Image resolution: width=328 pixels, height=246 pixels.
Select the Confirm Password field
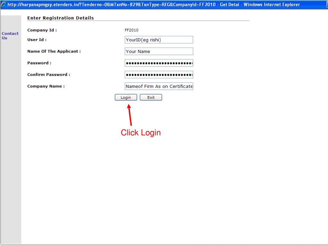pyautogui.click(x=159, y=75)
